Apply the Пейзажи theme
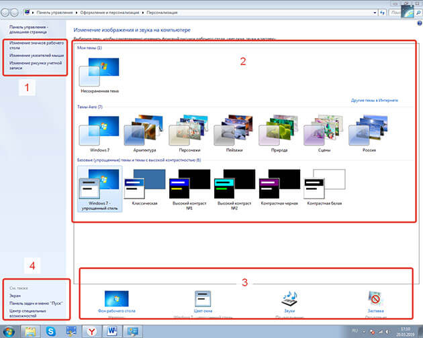The image size is (423, 338). tap(234, 131)
